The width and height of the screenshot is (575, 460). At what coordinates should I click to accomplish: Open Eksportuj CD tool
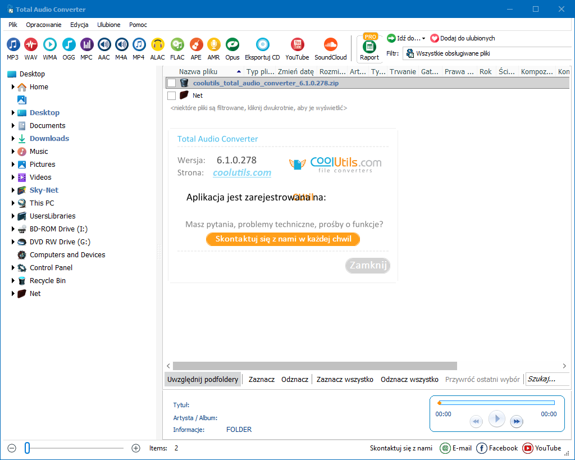pyautogui.click(x=263, y=48)
